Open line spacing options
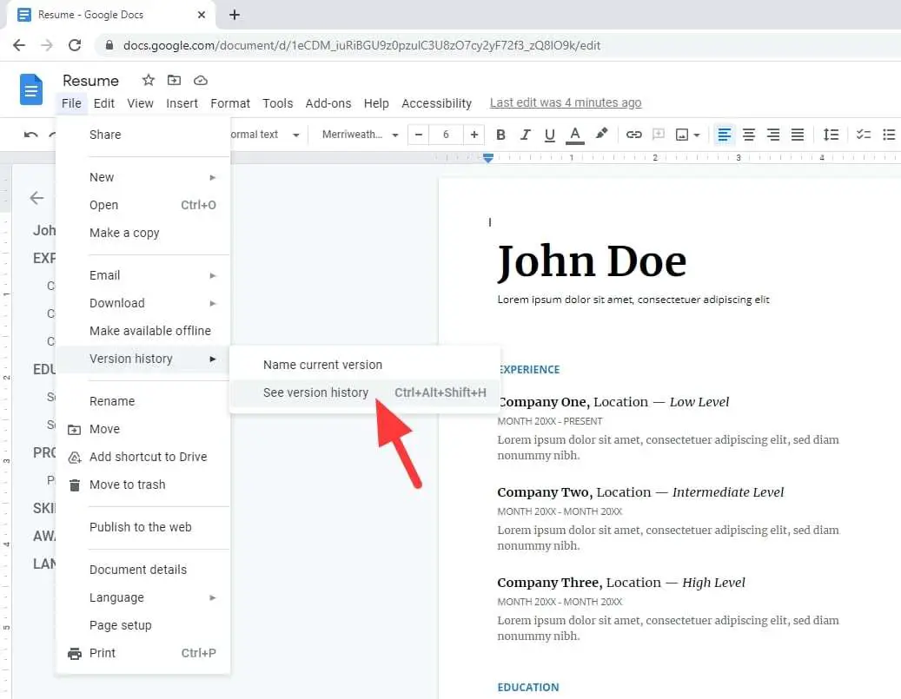The image size is (901, 699). (831, 135)
